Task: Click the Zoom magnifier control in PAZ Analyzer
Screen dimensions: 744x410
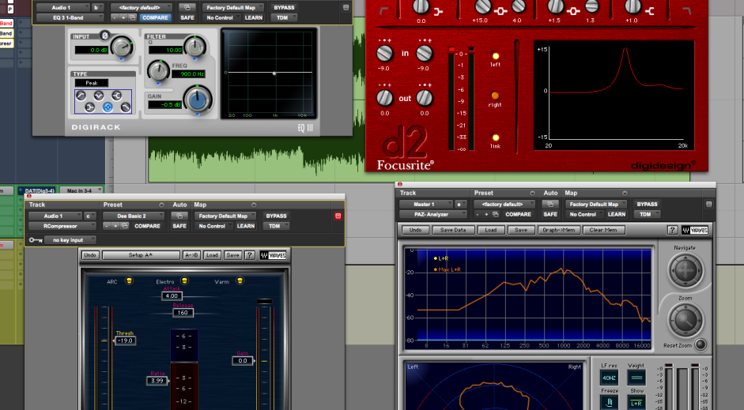Action: [684, 320]
